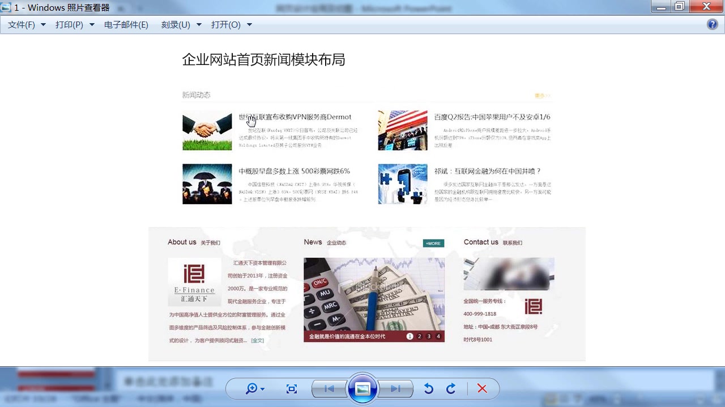Click the fit-to-window icon
The width and height of the screenshot is (725, 407).
click(292, 388)
